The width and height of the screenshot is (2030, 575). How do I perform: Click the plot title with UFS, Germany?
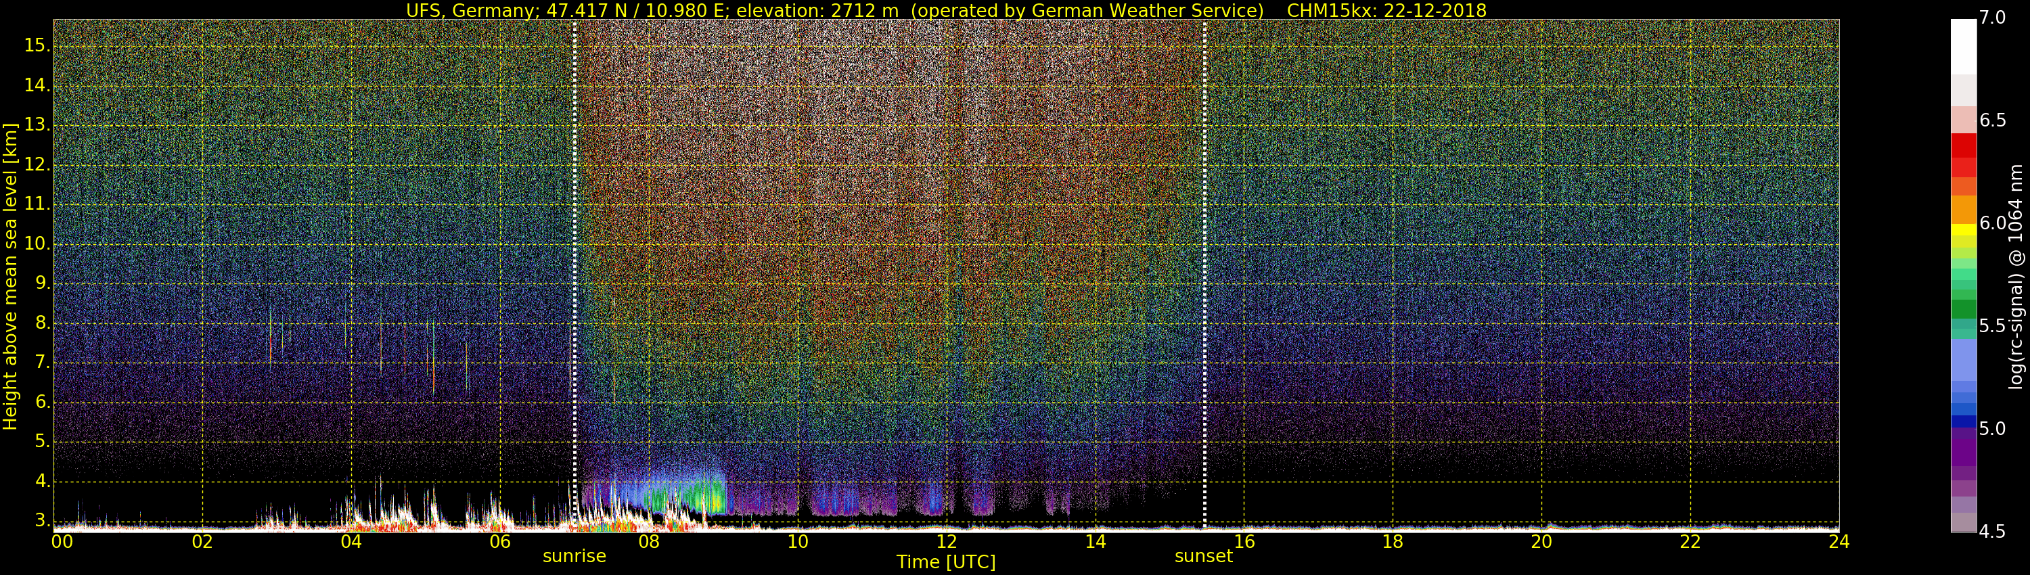click(946, 10)
